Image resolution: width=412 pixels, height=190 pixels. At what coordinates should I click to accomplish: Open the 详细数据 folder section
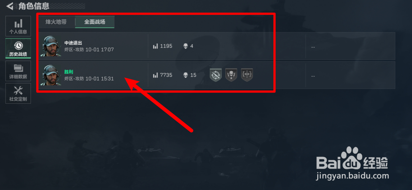click(x=18, y=71)
